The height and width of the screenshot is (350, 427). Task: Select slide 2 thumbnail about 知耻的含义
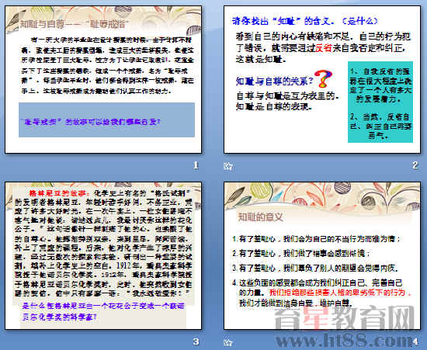pyautogui.click(x=322, y=79)
